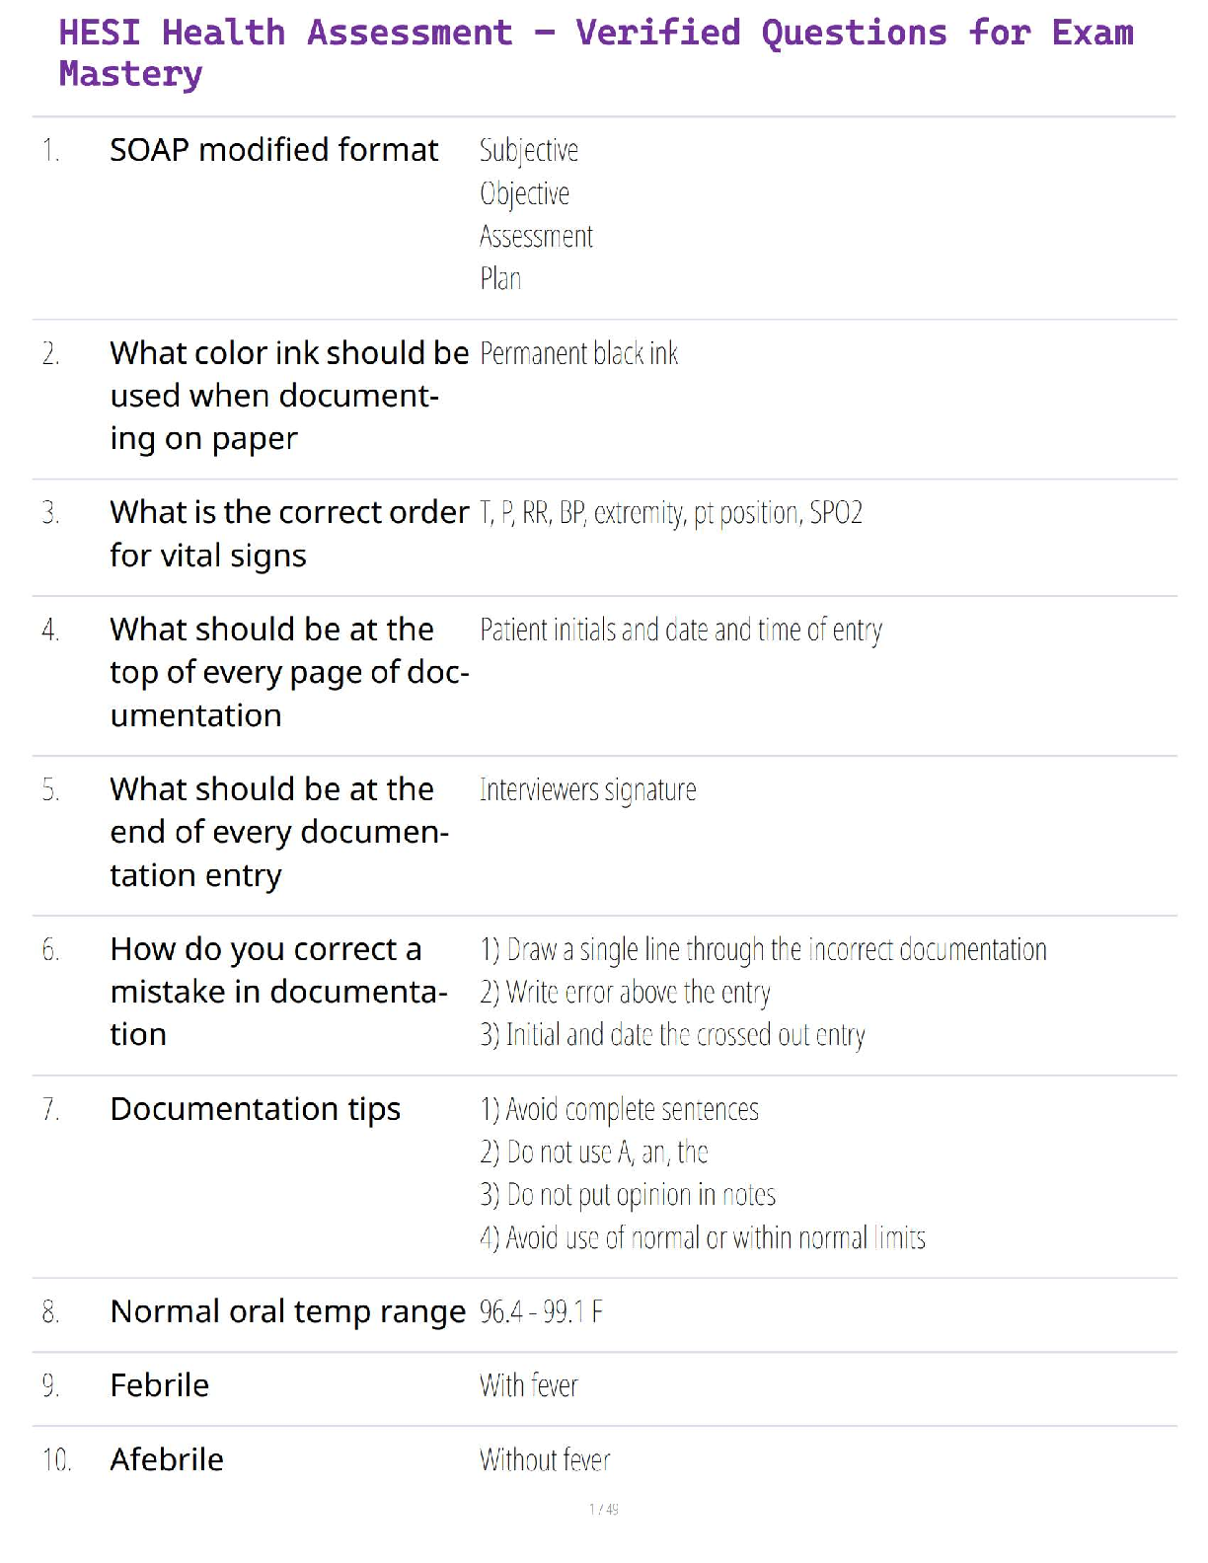
Task: Click the "Avoid complete sentences" tip
Action: (619, 1110)
